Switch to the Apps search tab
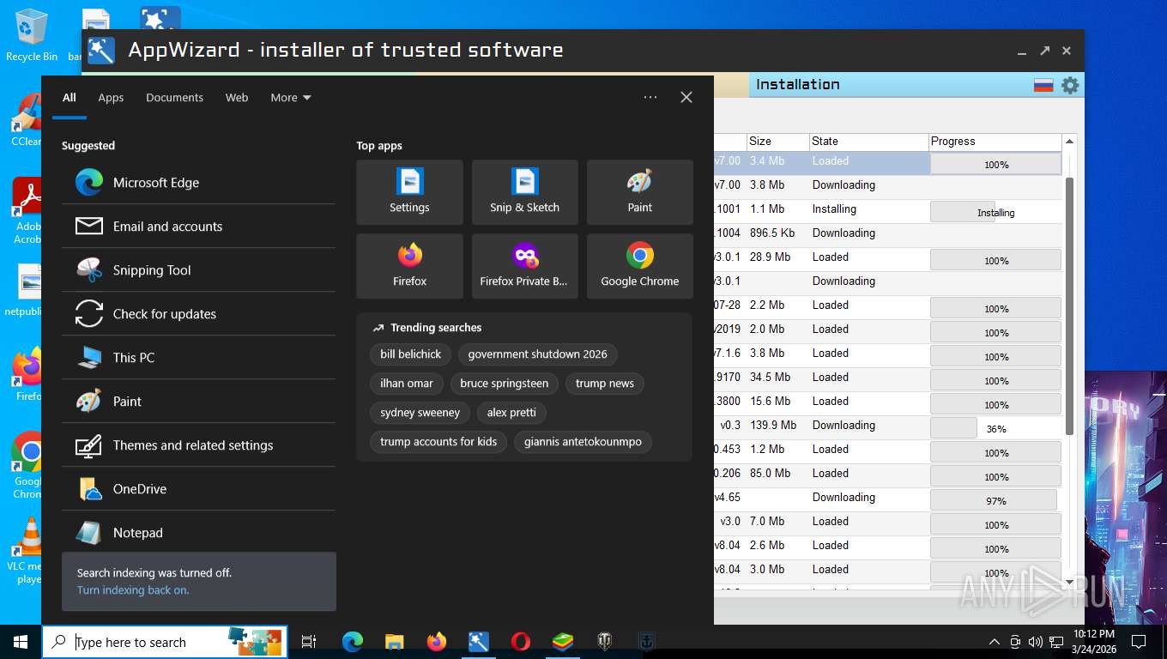 111,98
